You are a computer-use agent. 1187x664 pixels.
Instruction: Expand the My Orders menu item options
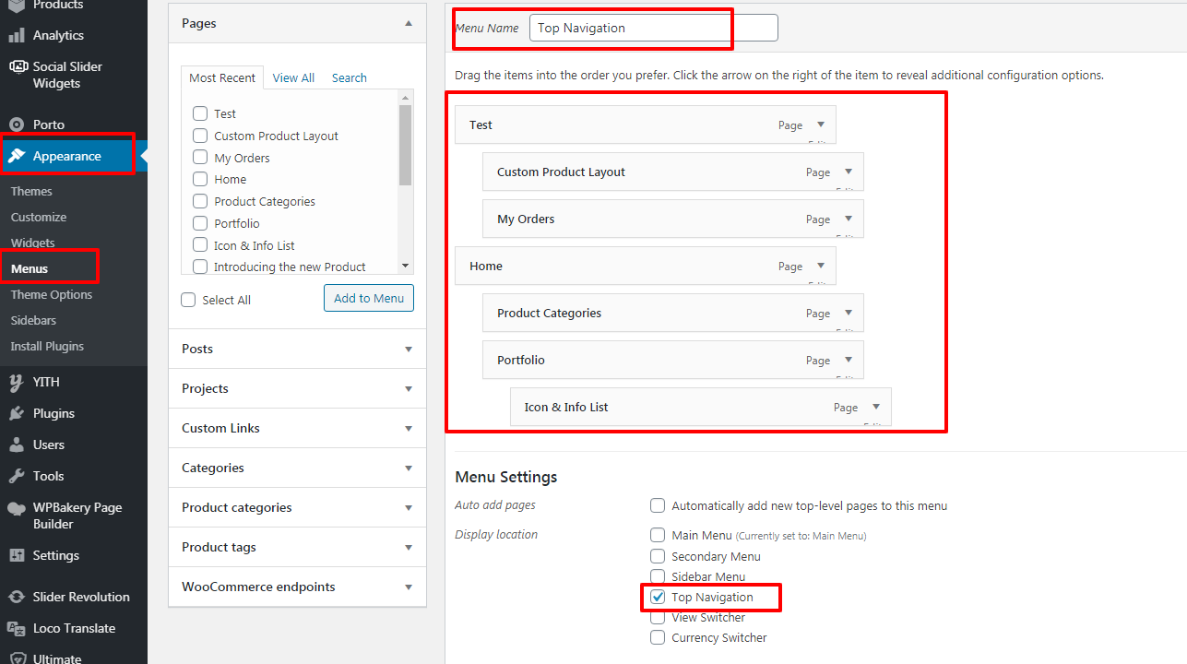(848, 219)
